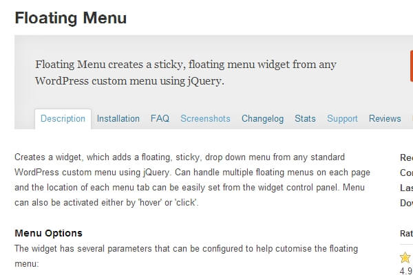Viewport: 413px width, 275px height.
Task: Click the Floating Menu page title
Action: pyautogui.click(x=70, y=18)
